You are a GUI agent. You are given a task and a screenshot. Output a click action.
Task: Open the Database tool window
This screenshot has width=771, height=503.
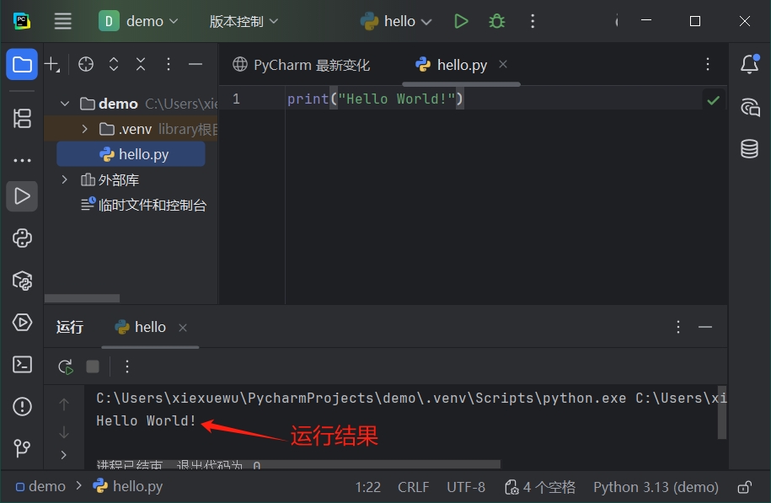coord(749,148)
